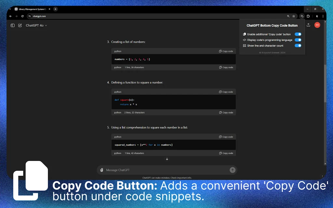Viewport: 333px width, 208px height.
Task: Open the search lens icon in address bar
Action: (288, 16)
